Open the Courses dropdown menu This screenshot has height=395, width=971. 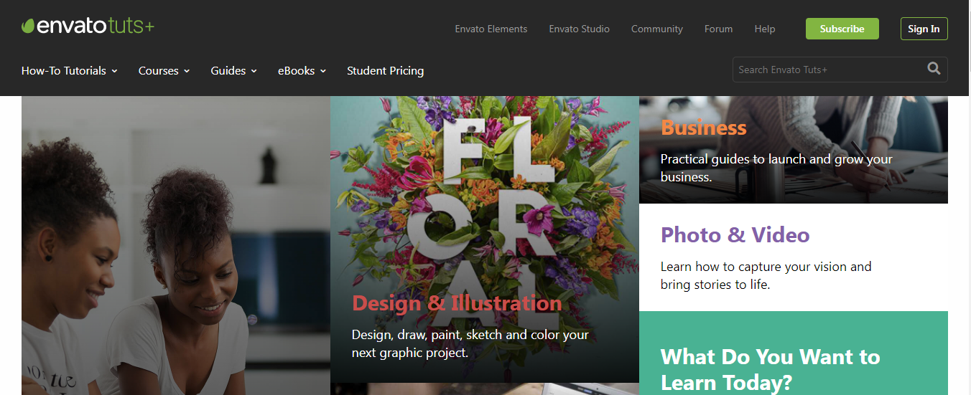pos(164,71)
